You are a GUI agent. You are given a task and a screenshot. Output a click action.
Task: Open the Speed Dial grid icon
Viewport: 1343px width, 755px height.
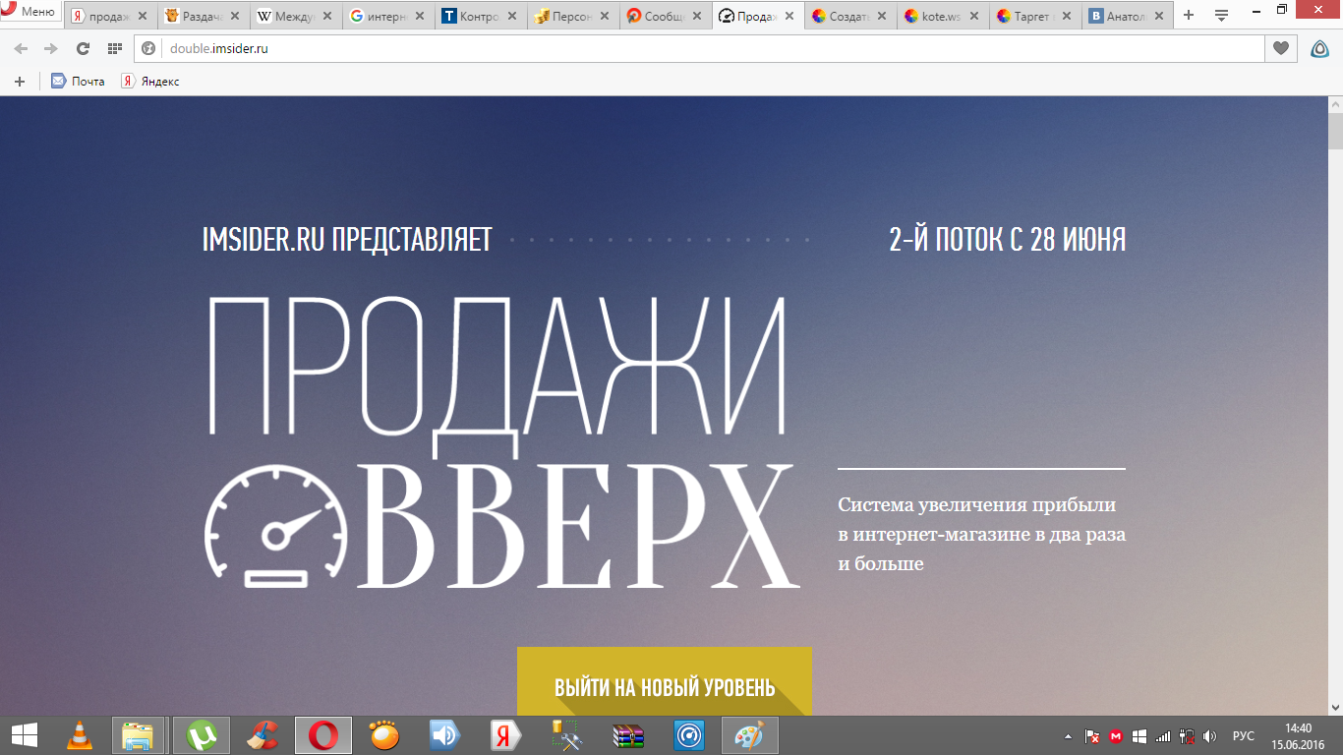pyautogui.click(x=114, y=48)
